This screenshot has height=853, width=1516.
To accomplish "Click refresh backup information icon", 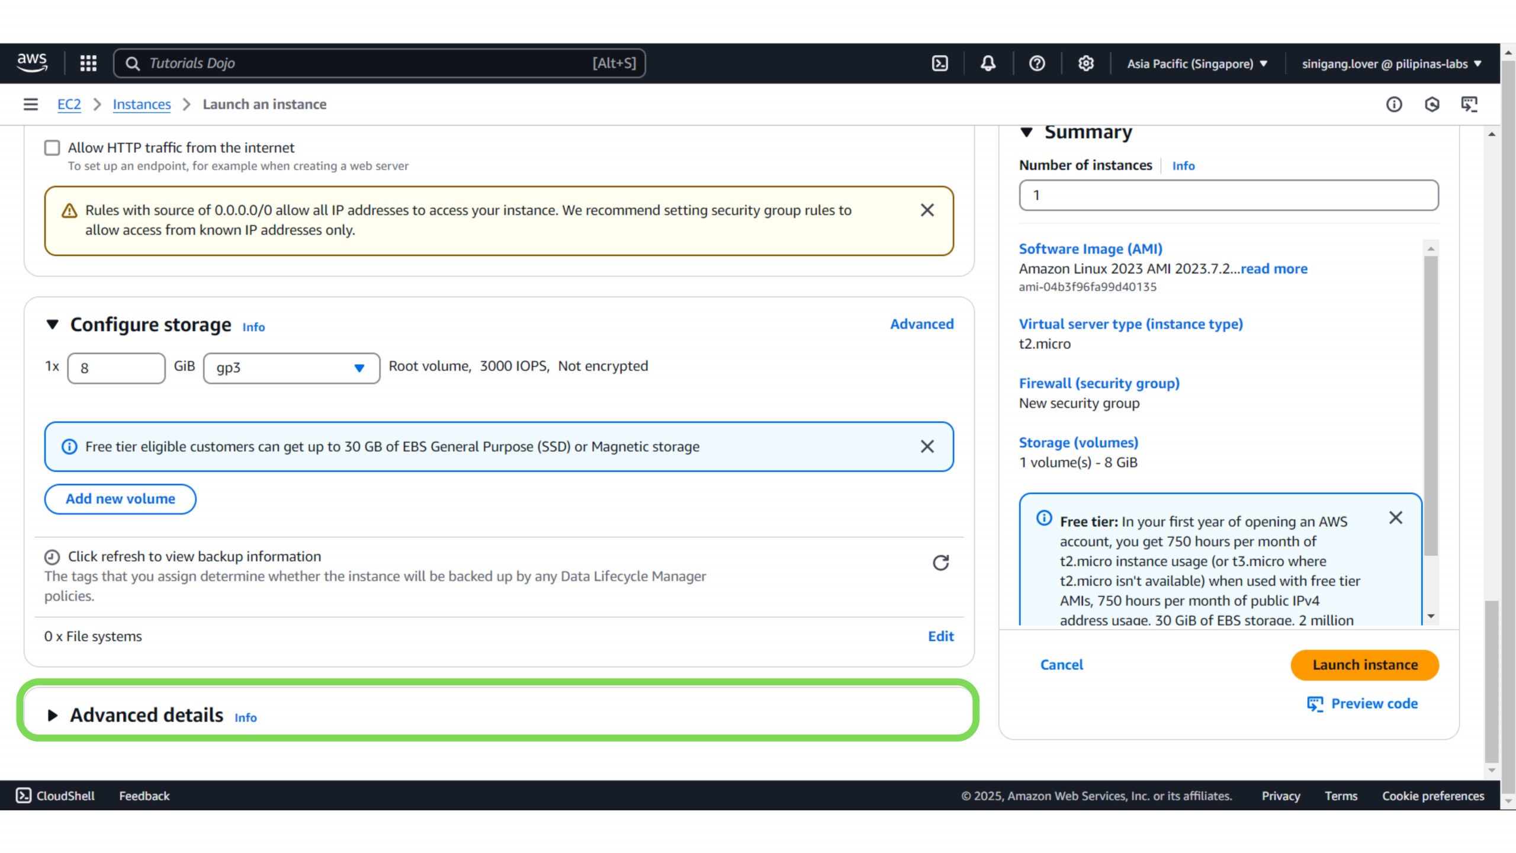I will [940, 563].
